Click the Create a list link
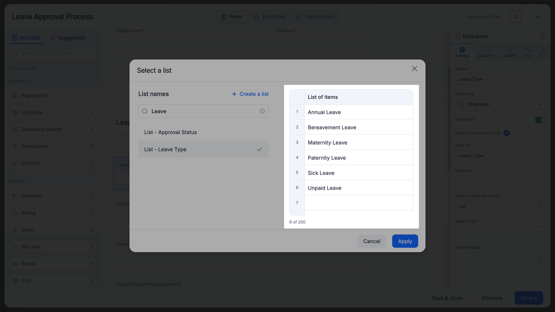The height and width of the screenshot is (312, 555). tap(250, 94)
